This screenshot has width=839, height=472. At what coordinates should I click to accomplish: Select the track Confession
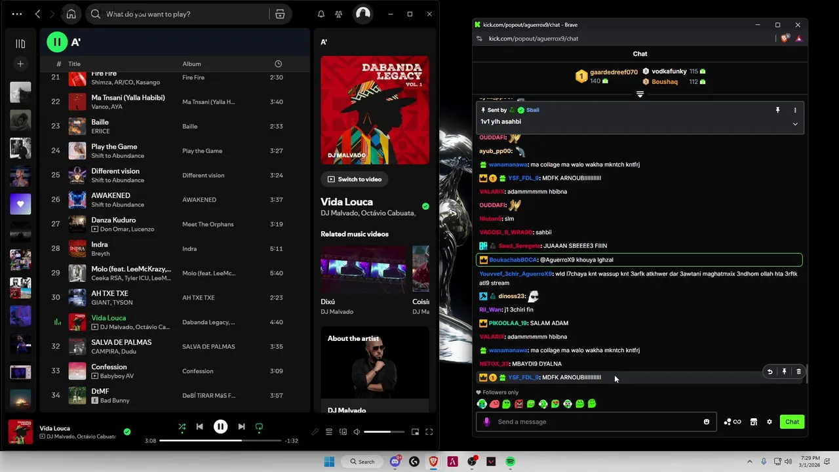(109, 367)
